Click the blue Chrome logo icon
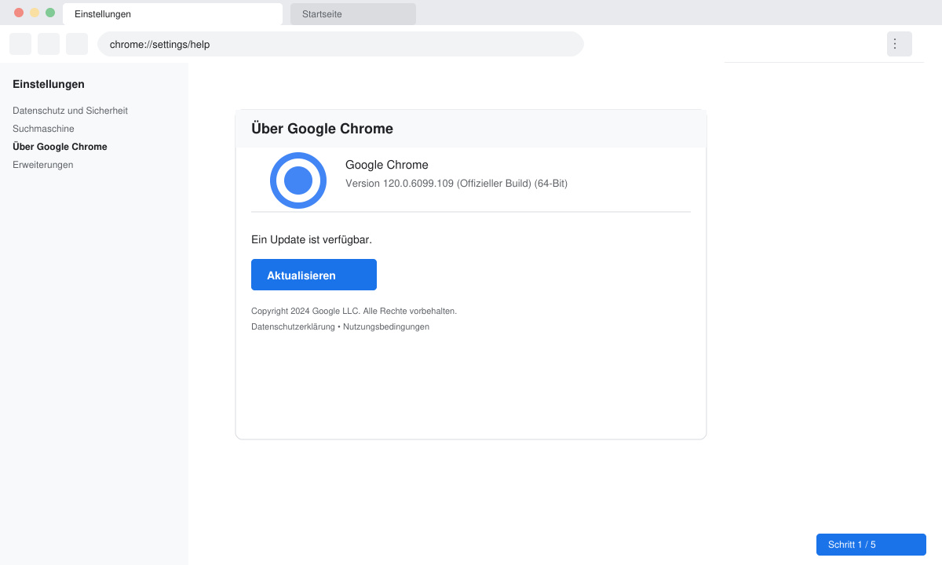Screen dimensions: 942x565 tap(298, 180)
